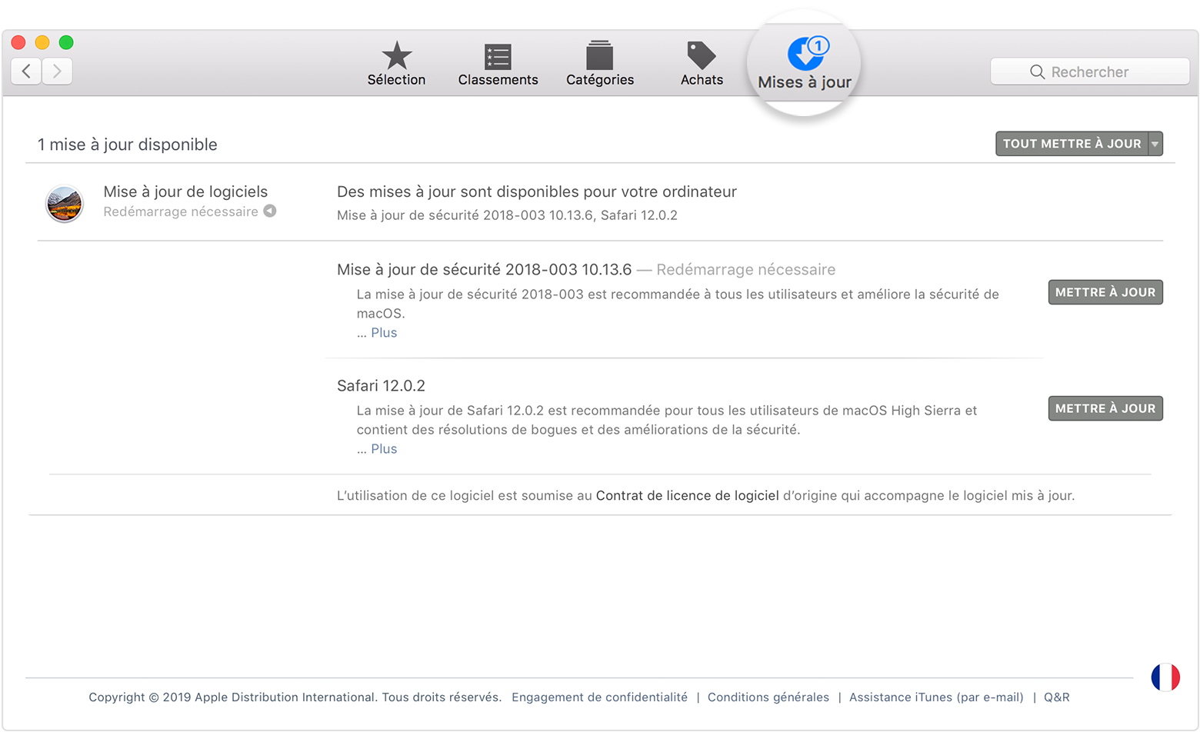This screenshot has height=732, width=1200.
Task: Click the Safari 12.0.2 heading
Action: (381, 386)
